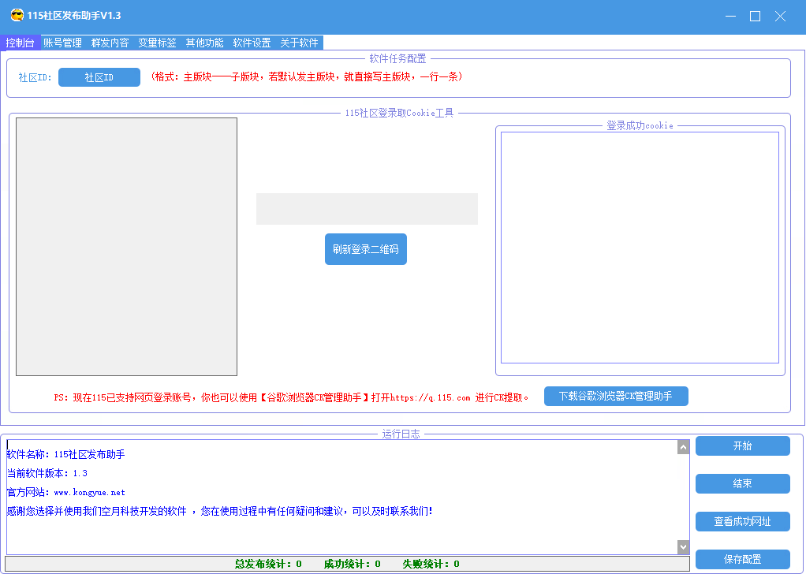
Task: Click 刷新登录二维码 button
Action: coord(365,249)
